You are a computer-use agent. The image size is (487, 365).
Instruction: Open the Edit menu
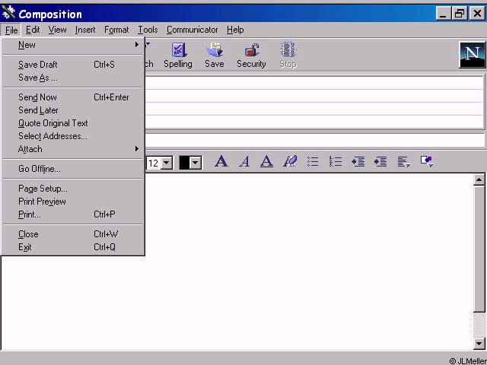[x=33, y=30]
